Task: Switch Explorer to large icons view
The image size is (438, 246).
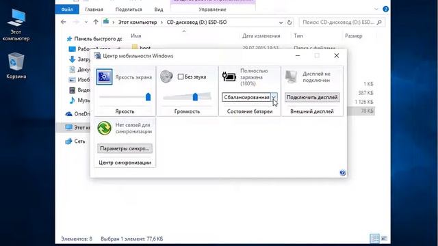Action: (384, 238)
